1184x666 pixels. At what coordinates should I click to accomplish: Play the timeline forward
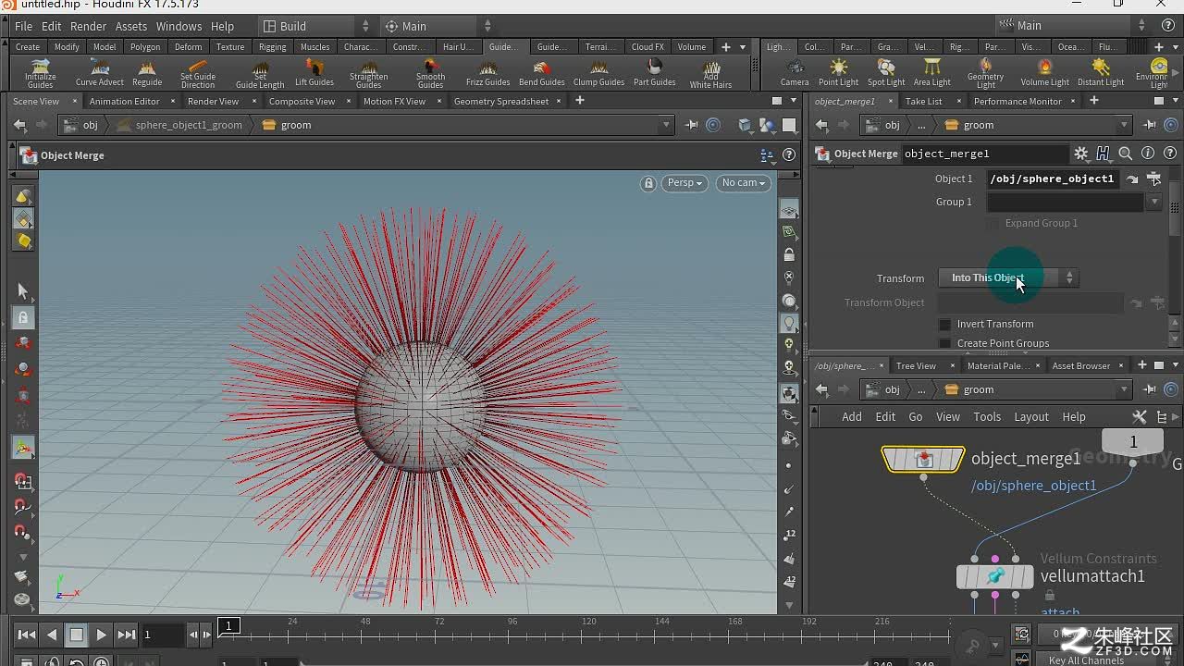click(102, 635)
